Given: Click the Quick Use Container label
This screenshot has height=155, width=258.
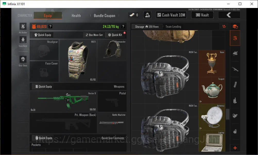Looking at the screenshot, I should [113, 138].
